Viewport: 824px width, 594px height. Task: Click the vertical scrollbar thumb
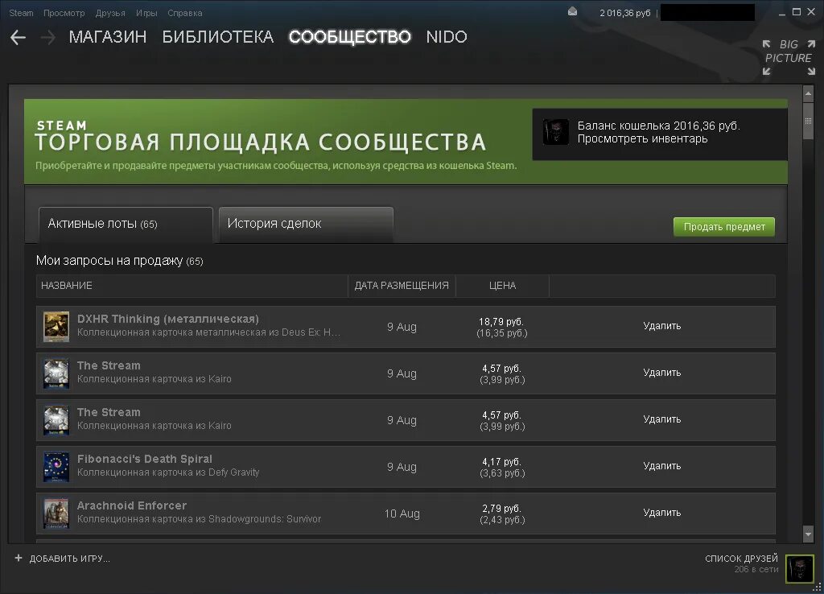click(x=808, y=122)
